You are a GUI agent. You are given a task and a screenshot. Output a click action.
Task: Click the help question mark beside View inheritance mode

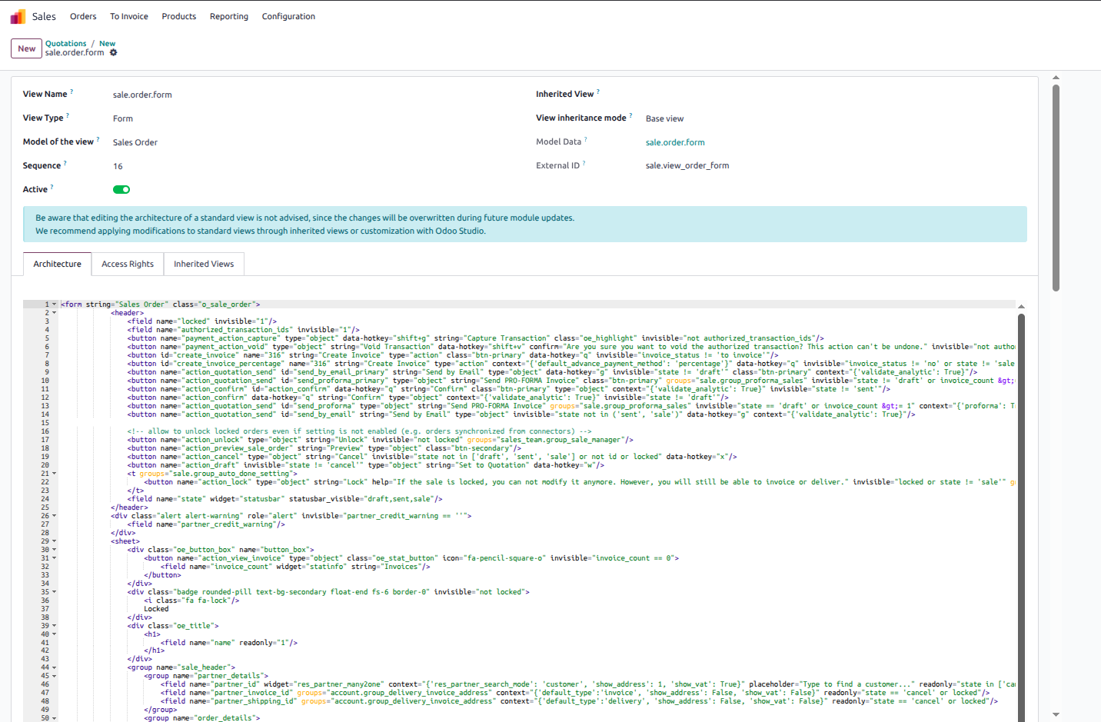point(630,115)
